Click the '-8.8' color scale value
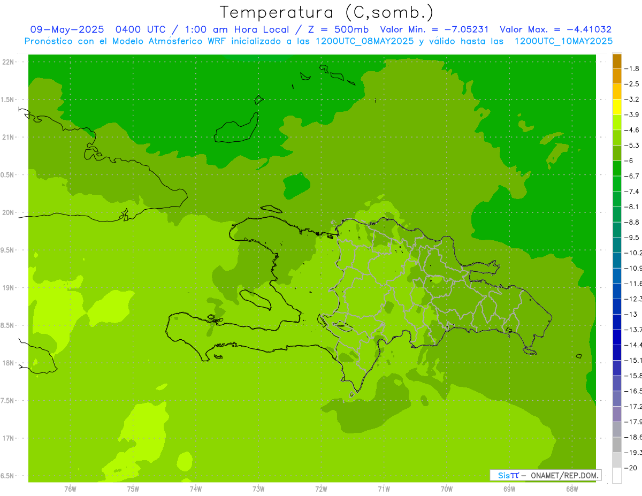 [x=632, y=222]
